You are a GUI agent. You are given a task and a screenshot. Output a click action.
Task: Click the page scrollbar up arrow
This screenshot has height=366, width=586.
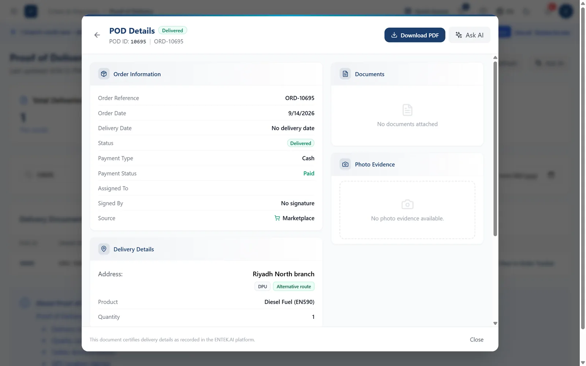[583, 3]
